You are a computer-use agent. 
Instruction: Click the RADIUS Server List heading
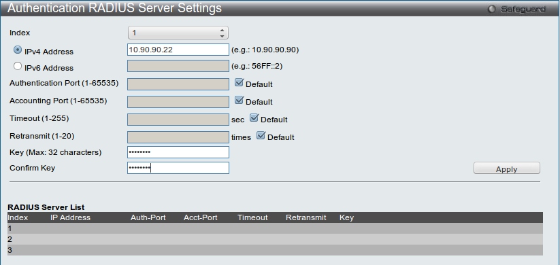(x=46, y=207)
